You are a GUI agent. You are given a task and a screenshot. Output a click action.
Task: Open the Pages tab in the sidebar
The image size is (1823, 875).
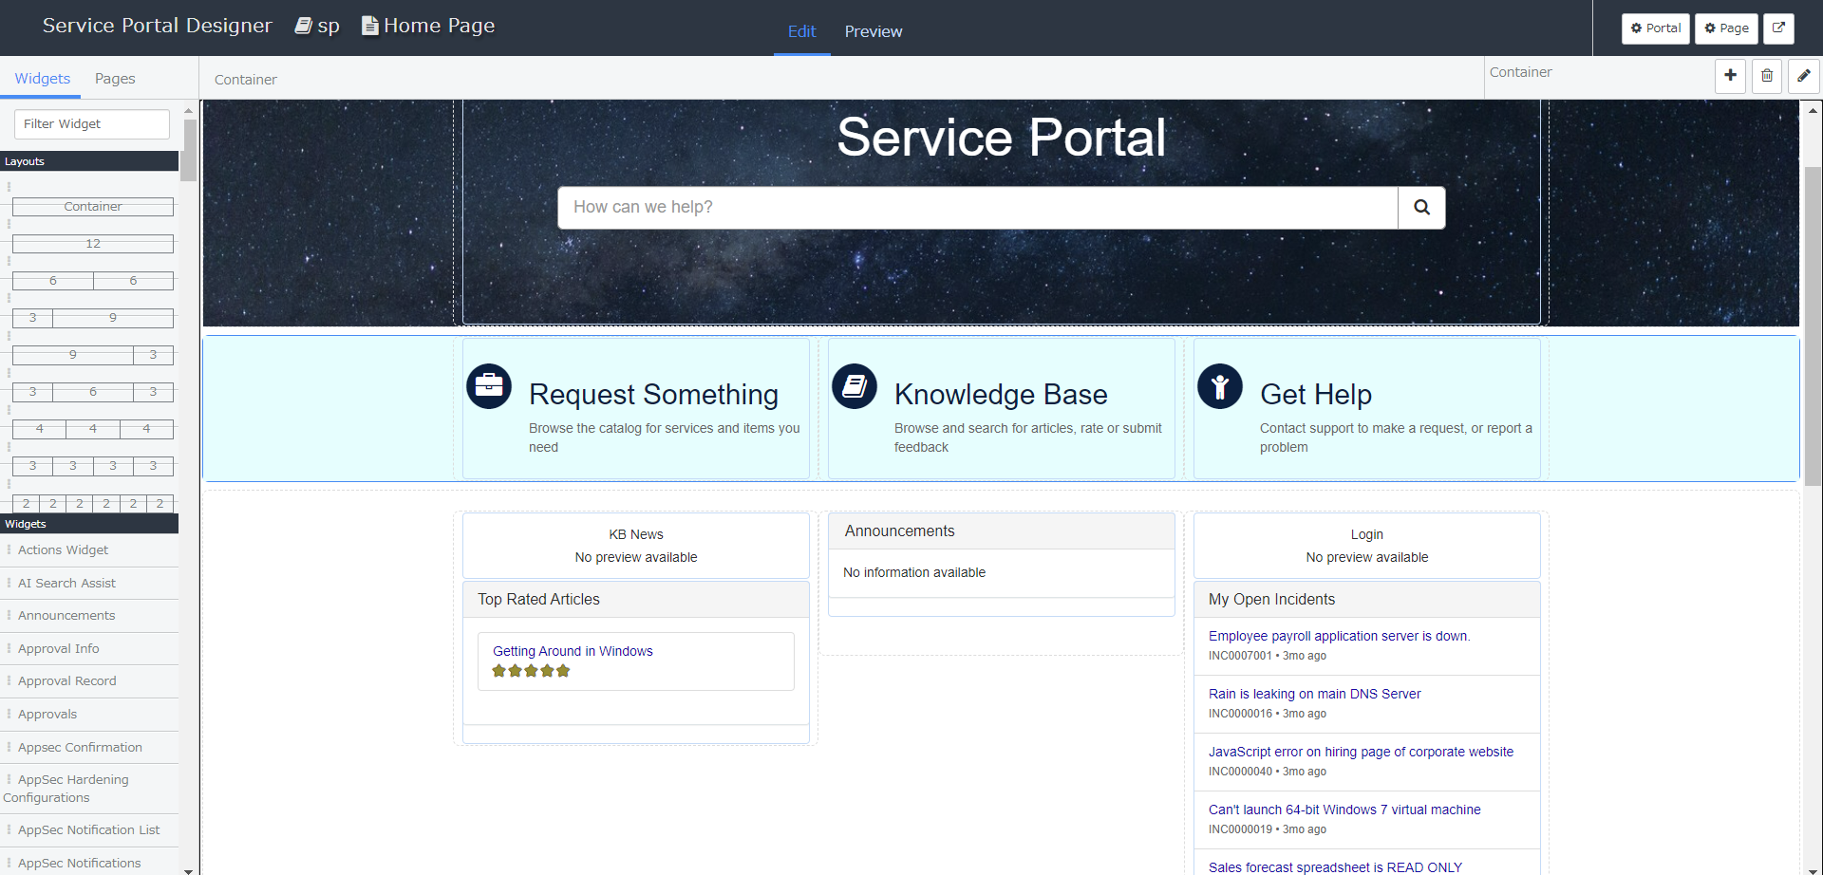(x=114, y=78)
